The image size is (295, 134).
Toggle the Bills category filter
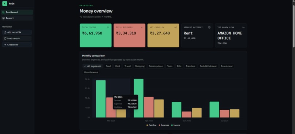click(179, 66)
